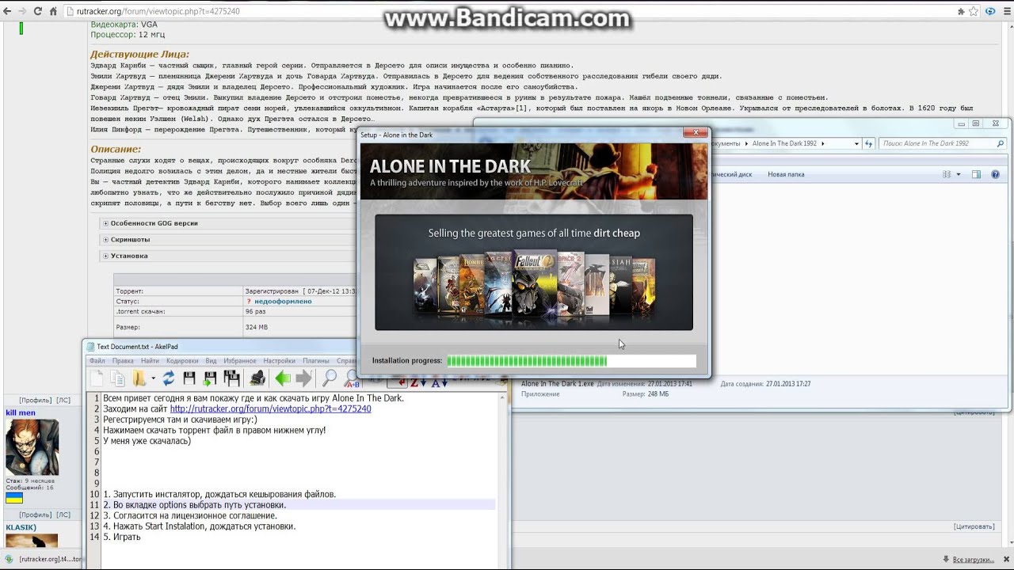This screenshot has height=570, width=1014.
Task: Click the blue A sort icon in AkelPad
Action: click(x=439, y=383)
